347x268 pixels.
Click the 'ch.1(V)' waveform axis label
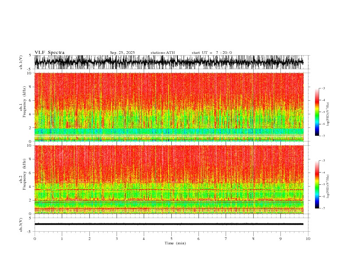[x=21, y=62]
